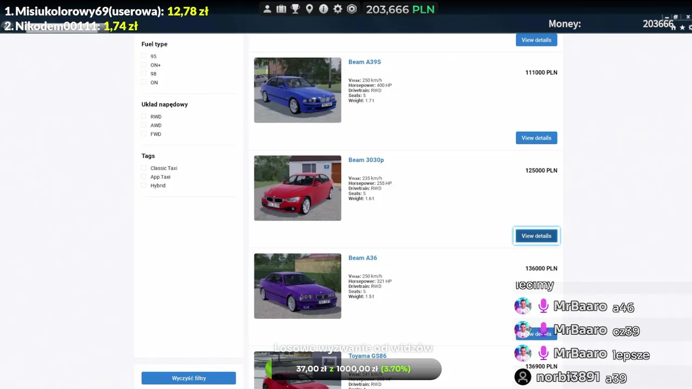This screenshot has height=389, width=692.
Task: Click the Vmax: 235 km/h spec line
Action: [x=365, y=178]
